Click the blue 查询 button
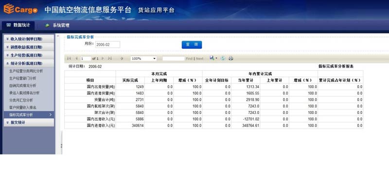389x182 pixels. pos(192,45)
